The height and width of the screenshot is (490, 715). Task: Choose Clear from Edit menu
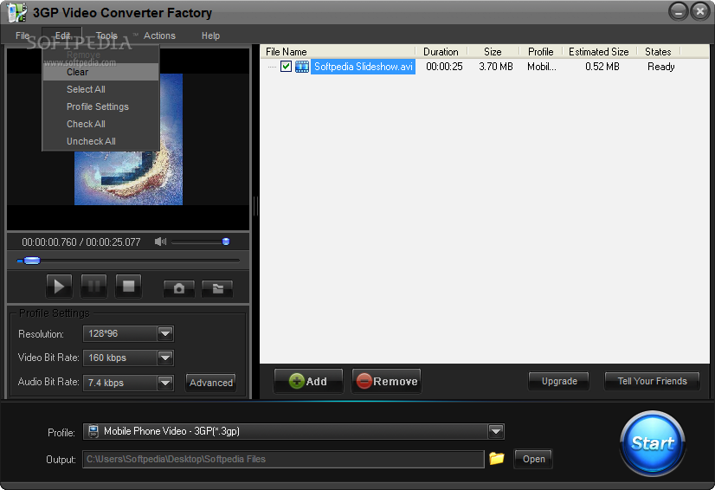point(100,72)
